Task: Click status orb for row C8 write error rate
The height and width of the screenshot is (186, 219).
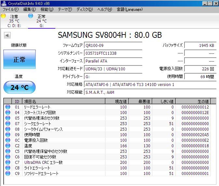Action: coord(8,168)
